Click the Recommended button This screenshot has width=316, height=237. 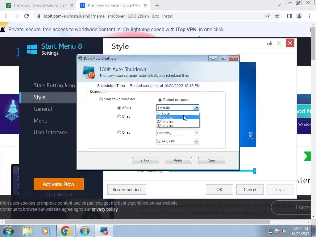(x=127, y=189)
